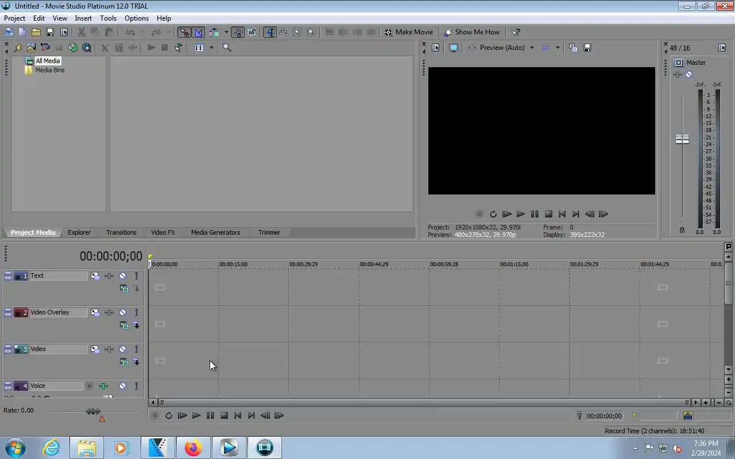Open the Video FX tab

tap(163, 232)
